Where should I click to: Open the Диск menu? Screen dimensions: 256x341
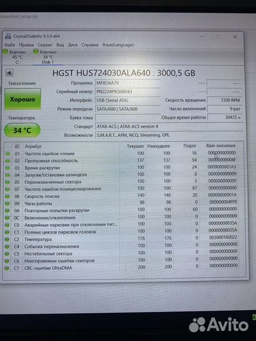[x=73, y=45]
